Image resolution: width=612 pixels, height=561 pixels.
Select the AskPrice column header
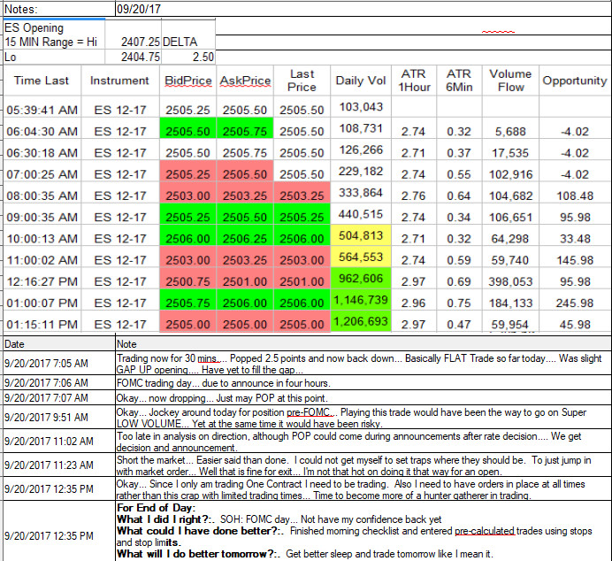[x=245, y=81]
